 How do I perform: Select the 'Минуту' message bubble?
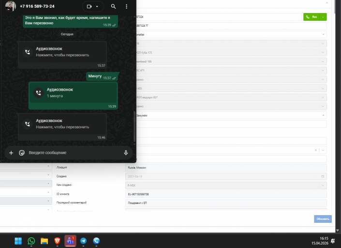point(102,77)
